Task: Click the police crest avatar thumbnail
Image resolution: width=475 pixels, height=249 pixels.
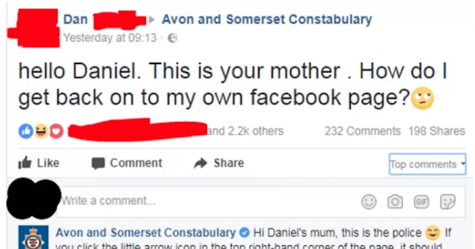Action: pyautogui.click(x=28, y=237)
